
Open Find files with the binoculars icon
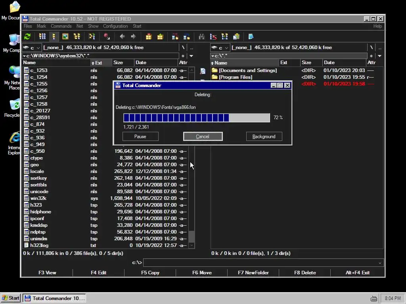point(201,36)
